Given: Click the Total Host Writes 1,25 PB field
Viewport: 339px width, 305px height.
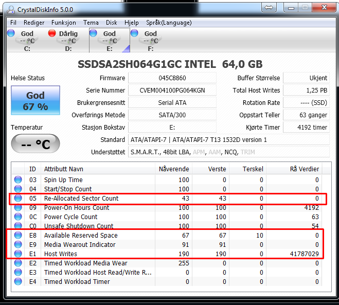Looking at the screenshot, I should point(307,90).
